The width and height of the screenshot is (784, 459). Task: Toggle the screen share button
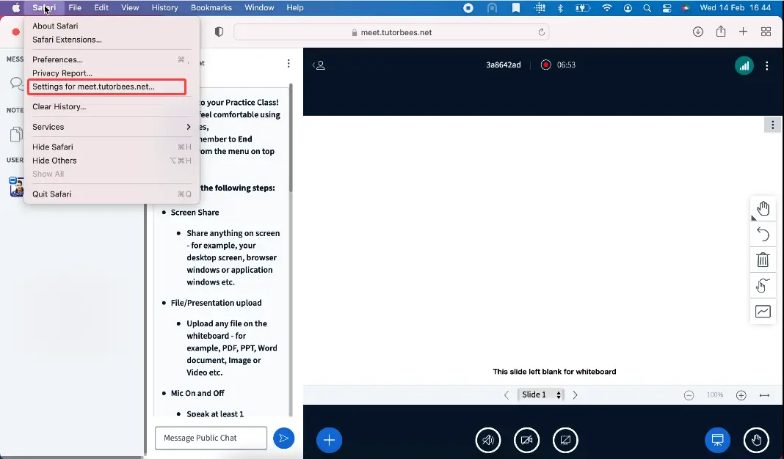pyautogui.click(x=565, y=440)
